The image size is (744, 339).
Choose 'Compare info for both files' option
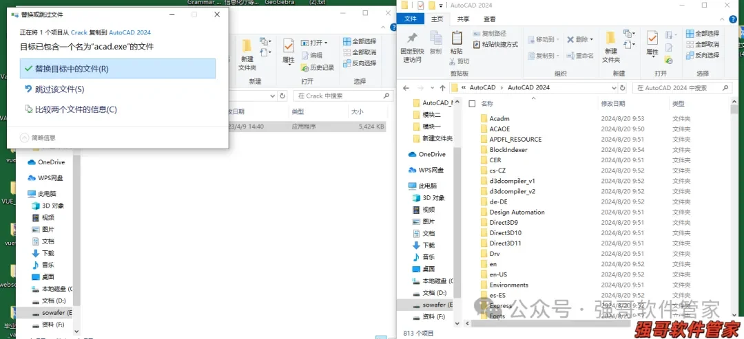[70, 109]
